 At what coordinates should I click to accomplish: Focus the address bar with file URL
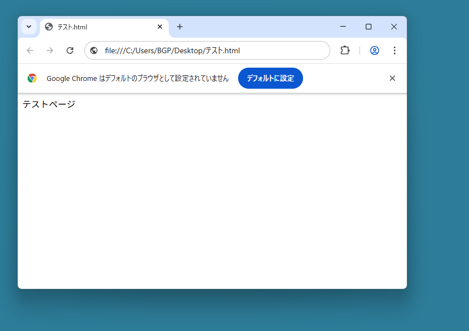coord(211,50)
